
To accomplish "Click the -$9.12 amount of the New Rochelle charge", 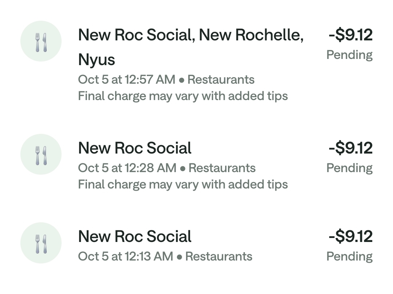I will point(350,35).
